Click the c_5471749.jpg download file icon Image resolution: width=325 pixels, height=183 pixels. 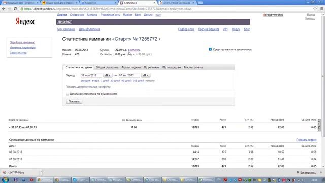coord(4,172)
